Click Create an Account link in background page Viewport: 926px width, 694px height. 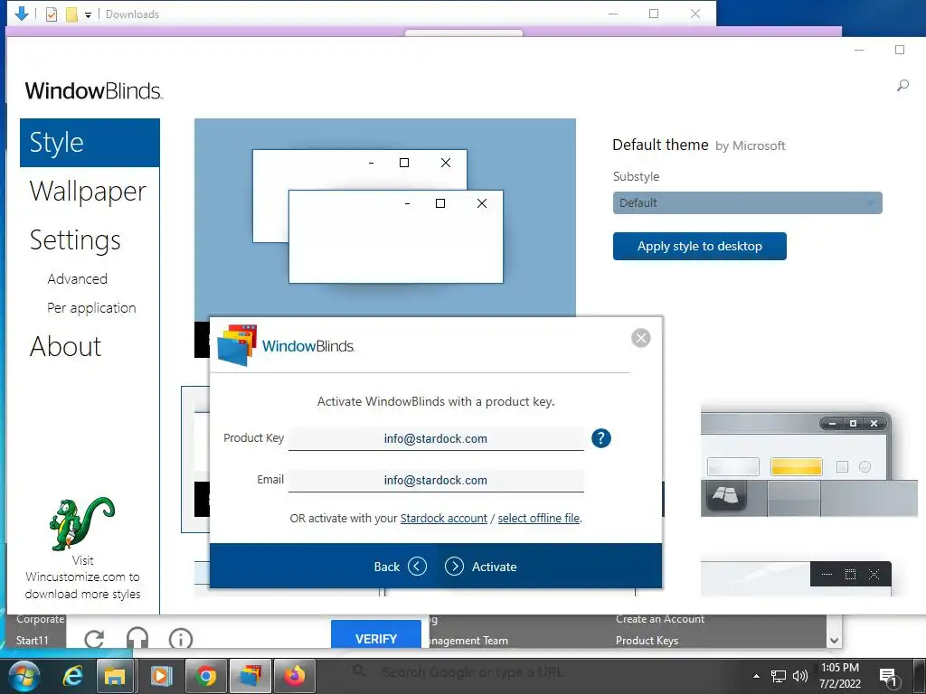pos(659,619)
